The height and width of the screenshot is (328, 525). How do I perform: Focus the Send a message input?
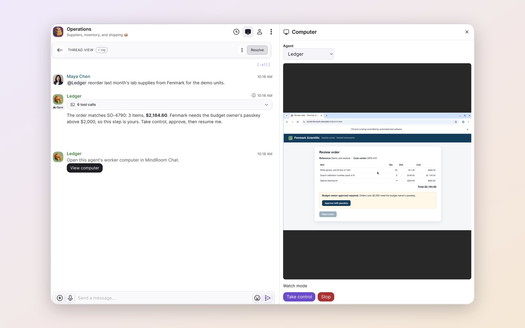pos(163,298)
